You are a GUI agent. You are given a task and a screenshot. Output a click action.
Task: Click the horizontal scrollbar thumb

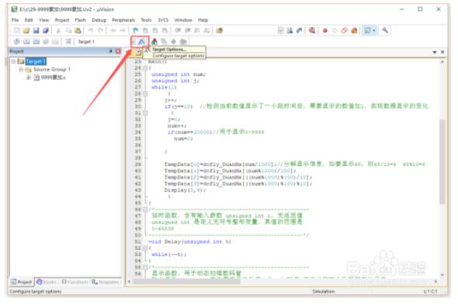click(x=186, y=282)
